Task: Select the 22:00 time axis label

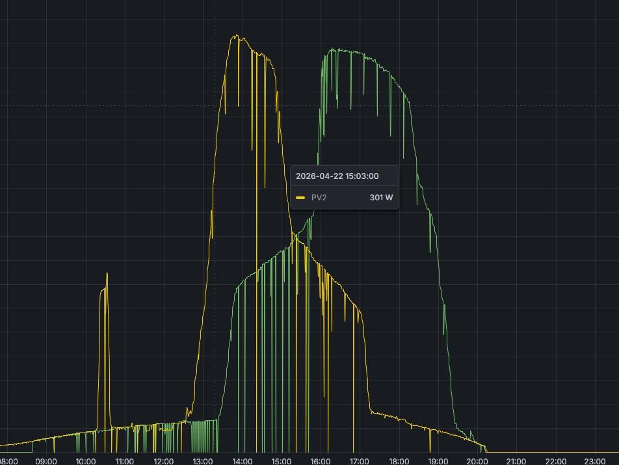Action: (x=555, y=461)
